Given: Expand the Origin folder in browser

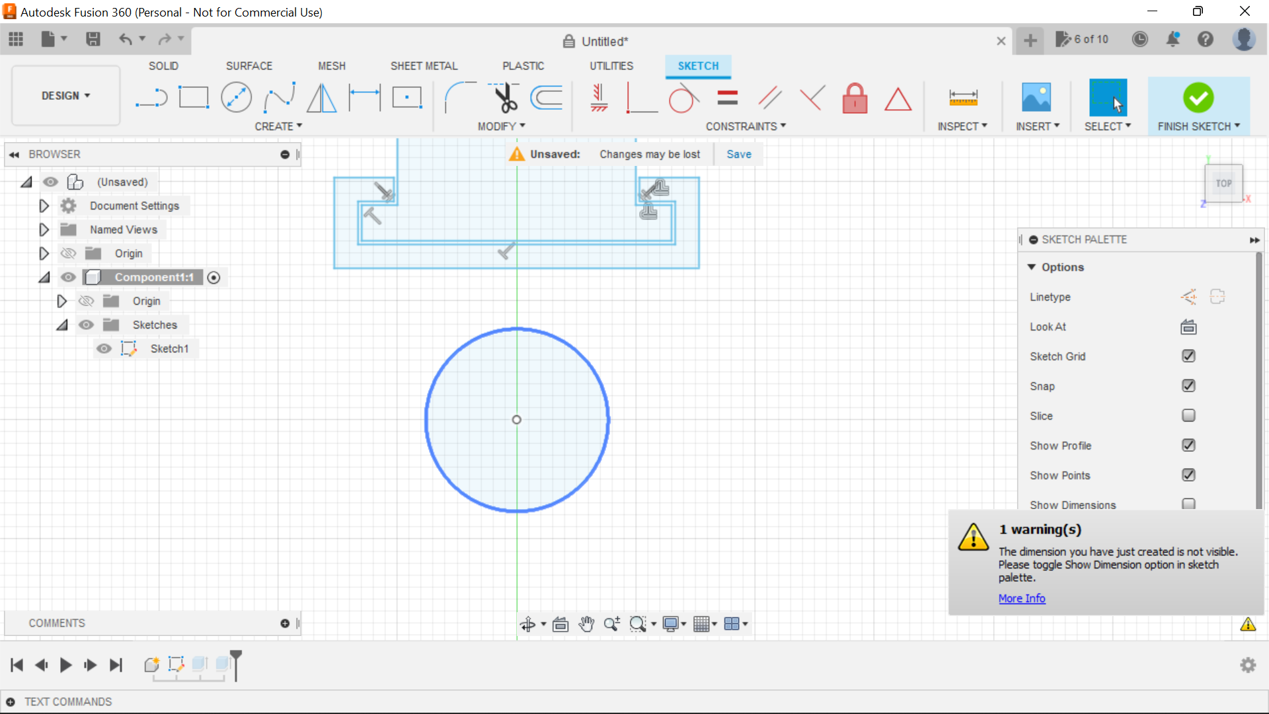Looking at the screenshot, I should pyautogui.click(x=44, y=253).
